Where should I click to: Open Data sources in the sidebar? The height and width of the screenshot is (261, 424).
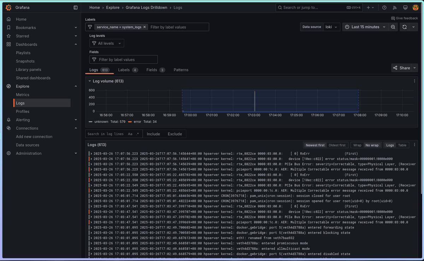pos(28,145)
